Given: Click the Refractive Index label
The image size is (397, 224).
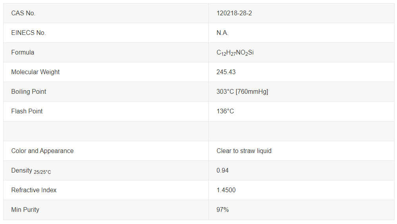Looking at the screenshot, I should click(34, 190).
